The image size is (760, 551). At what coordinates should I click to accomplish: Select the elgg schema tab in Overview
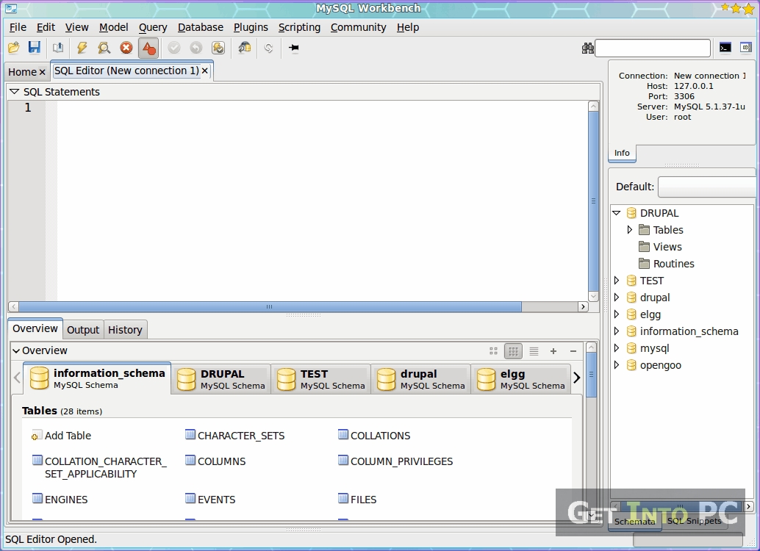coord(521,379)
